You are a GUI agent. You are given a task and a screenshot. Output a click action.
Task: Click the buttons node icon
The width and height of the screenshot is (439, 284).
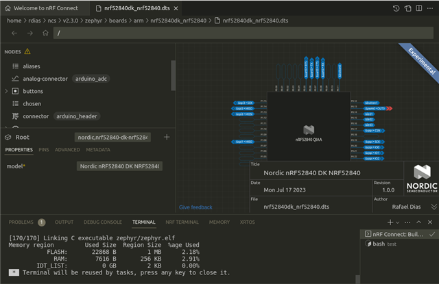click(x=15, y=91)
